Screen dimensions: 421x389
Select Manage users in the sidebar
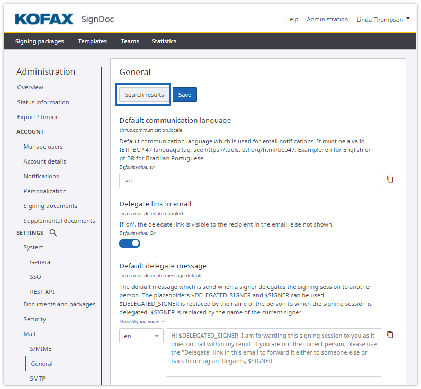[43, 147]
